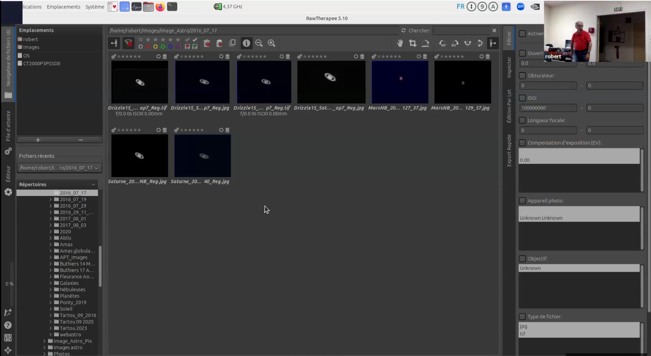Click the copy/original images filter icon
This screenshot has height=356, width=651.
(x=232, y=43)
